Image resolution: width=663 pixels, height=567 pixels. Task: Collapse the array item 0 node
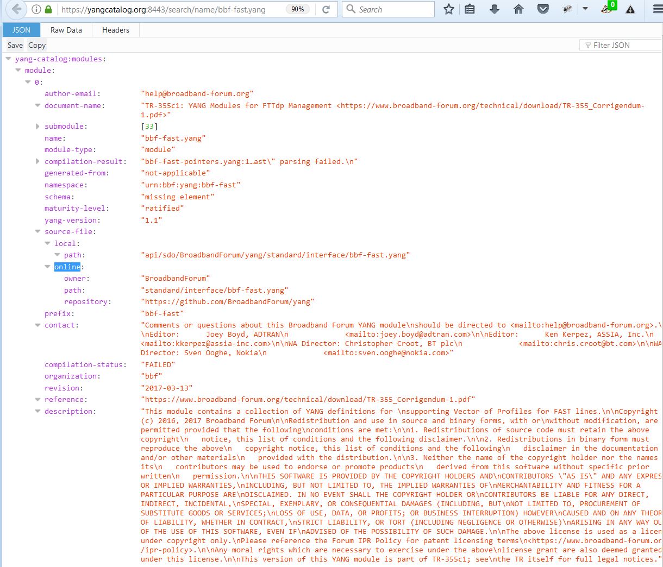click(x=28, y=82)
